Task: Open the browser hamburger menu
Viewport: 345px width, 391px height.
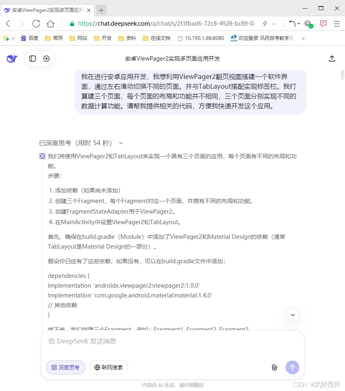Action: 337,24
